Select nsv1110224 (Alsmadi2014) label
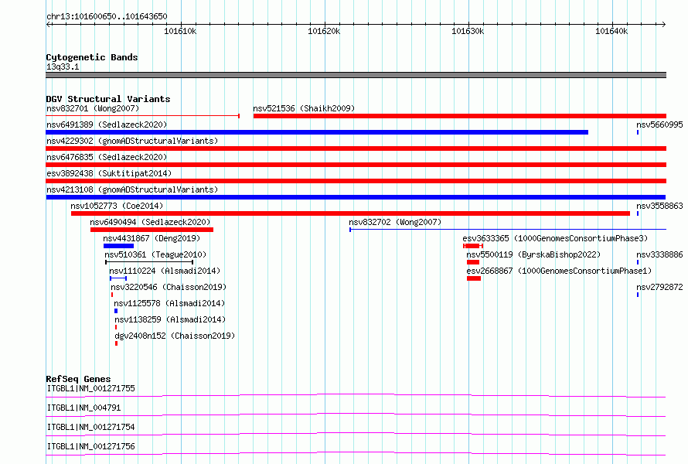The image size is (688, 464). pyautogui.click(x=165, y=271)
